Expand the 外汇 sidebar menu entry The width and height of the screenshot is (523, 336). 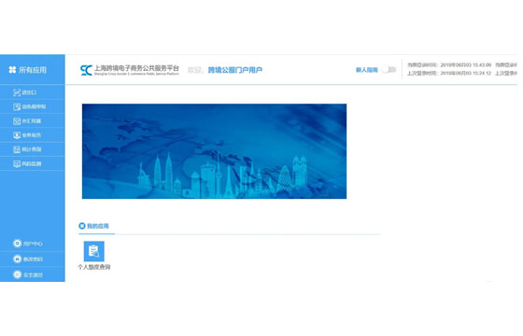[x=33, y=121]
